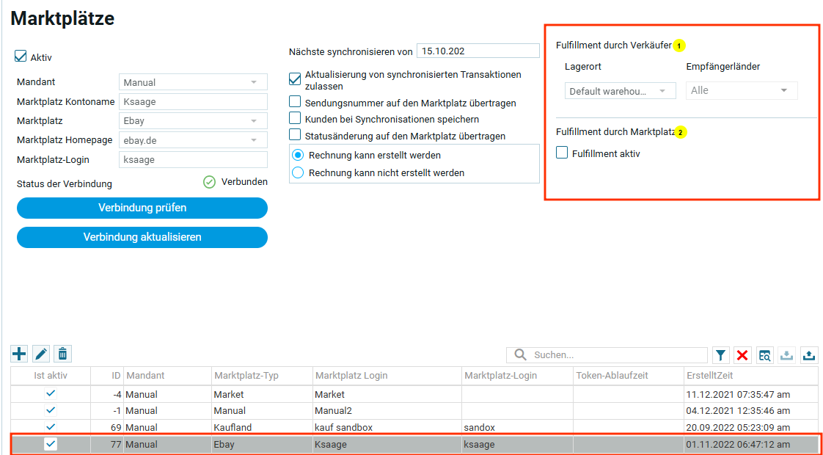Click the upload export icon at far right
The width and height of the screenshot is (823, 455).
[x=808, y=355]
